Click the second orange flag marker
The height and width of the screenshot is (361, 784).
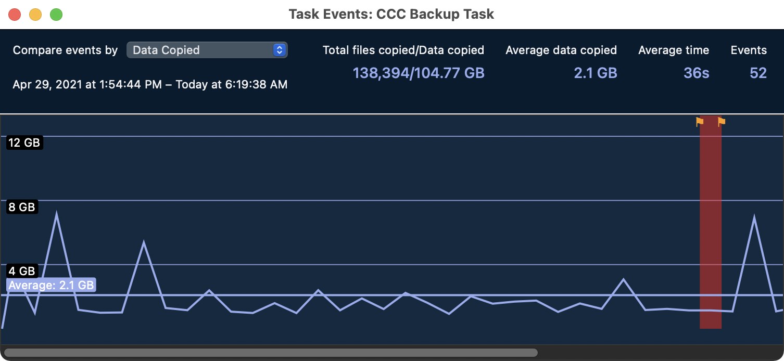(x=721, y=122)
